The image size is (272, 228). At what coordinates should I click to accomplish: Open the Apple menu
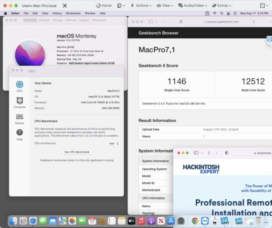[x=5, y=13]
